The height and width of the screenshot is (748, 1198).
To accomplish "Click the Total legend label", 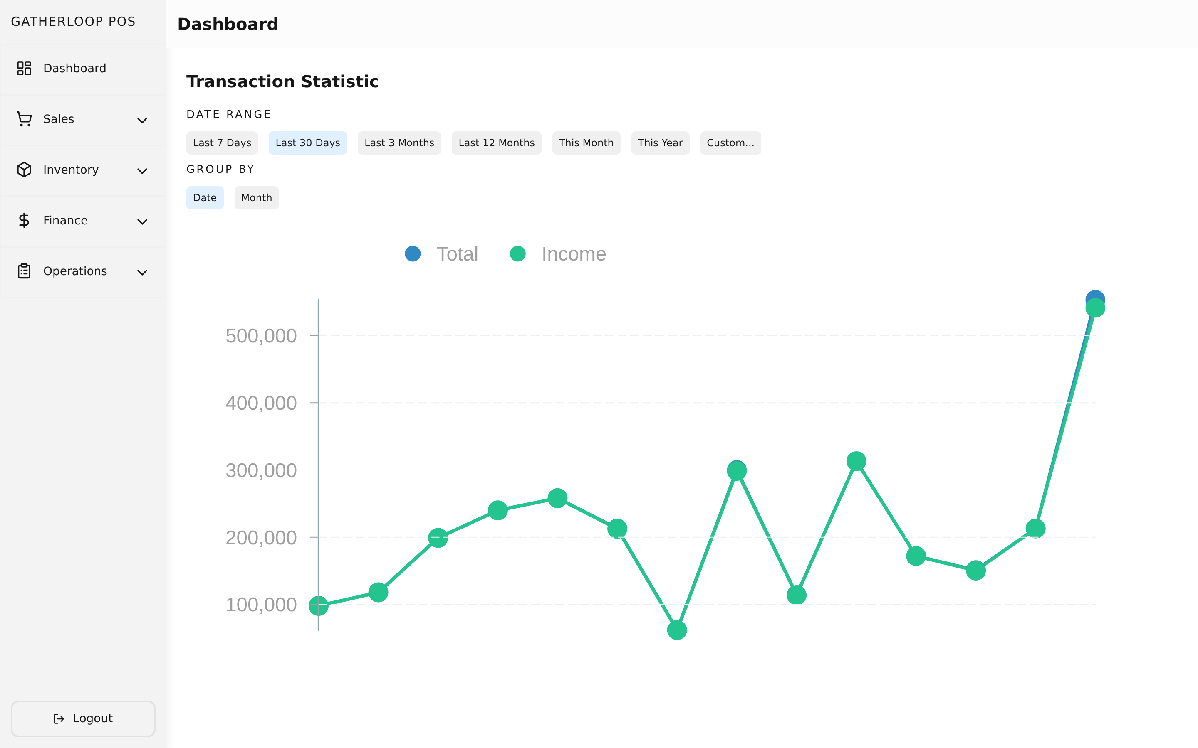I will [x=457, y=254].
